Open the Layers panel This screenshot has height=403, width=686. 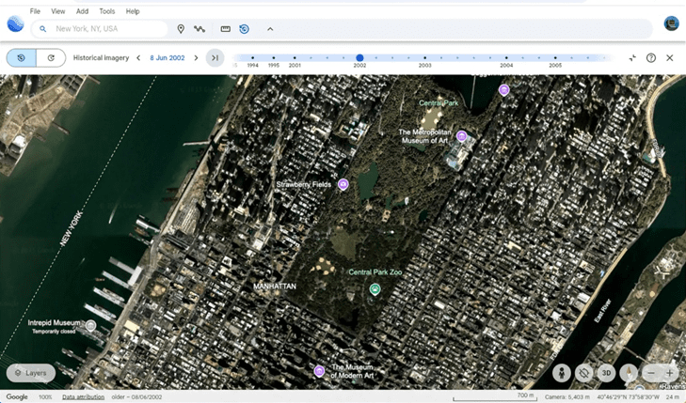(30, 373)
